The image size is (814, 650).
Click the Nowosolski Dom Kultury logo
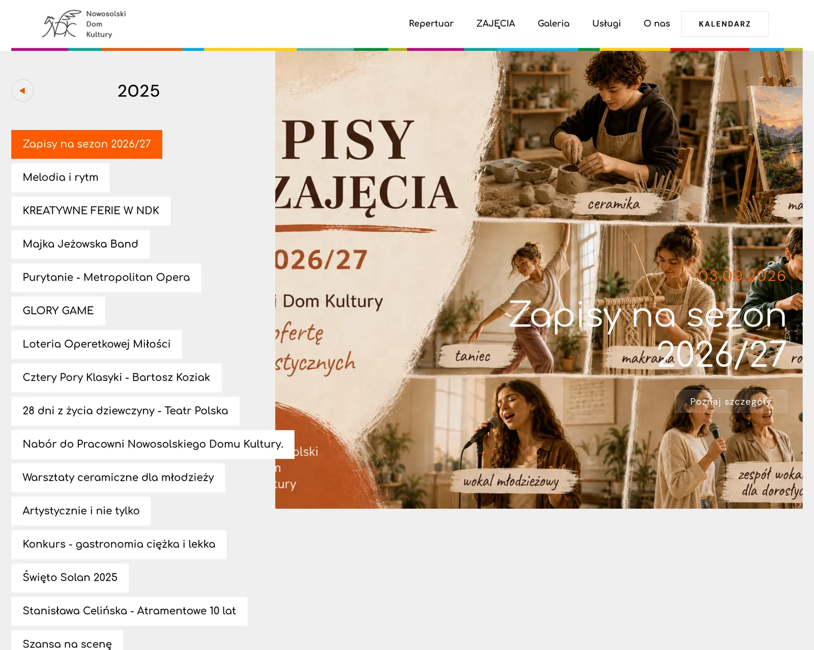click(x=84, y=24)
